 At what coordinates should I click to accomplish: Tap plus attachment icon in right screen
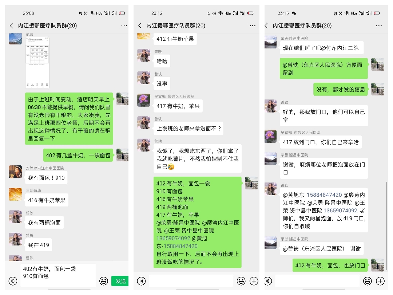click(380, 281)
